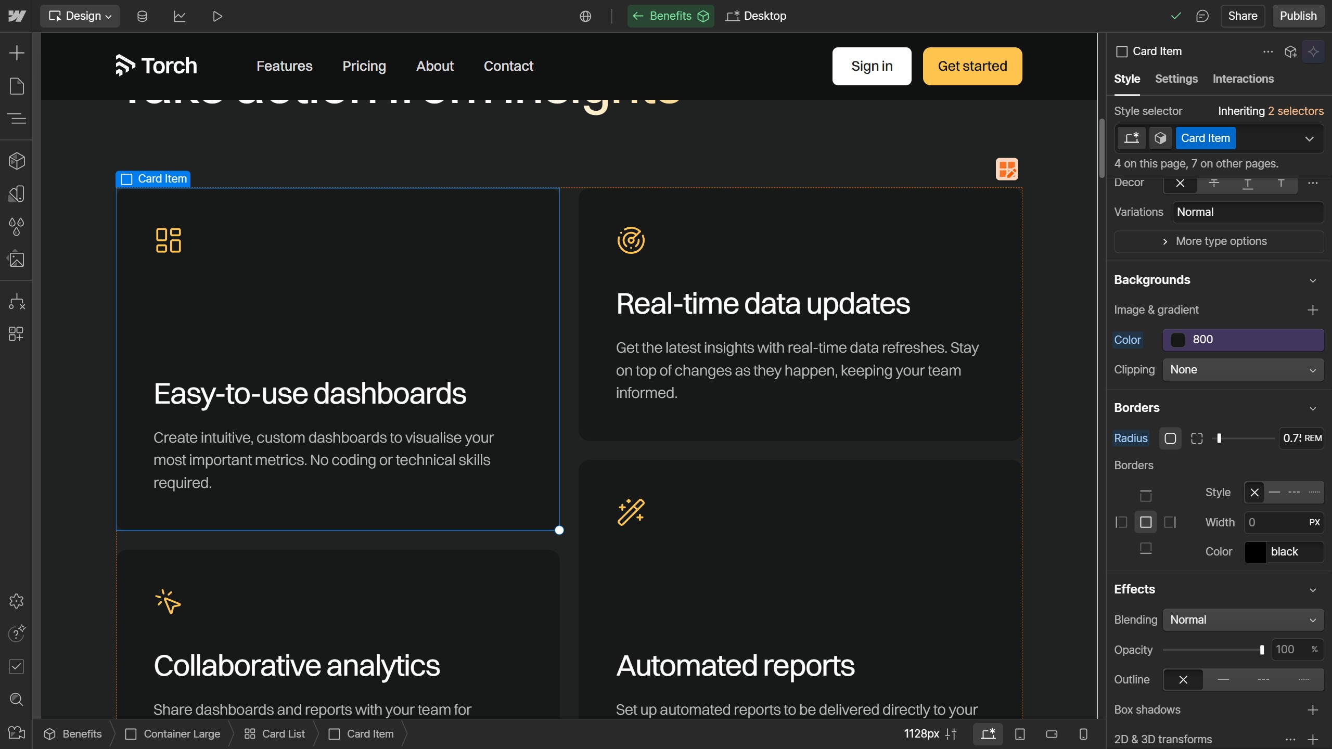Switch to the Interactions tab
The height and width of the screenshot is (749, 1332).
coord(1243,79)
